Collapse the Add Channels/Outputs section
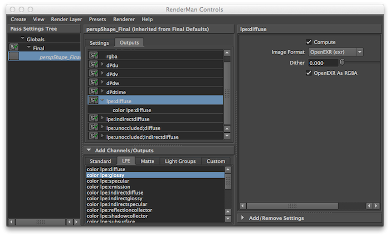The width and height of the screenshot is (390, 236). click(89, 150)
